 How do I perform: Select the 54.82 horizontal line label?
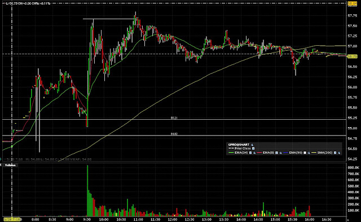click(174, 134)
